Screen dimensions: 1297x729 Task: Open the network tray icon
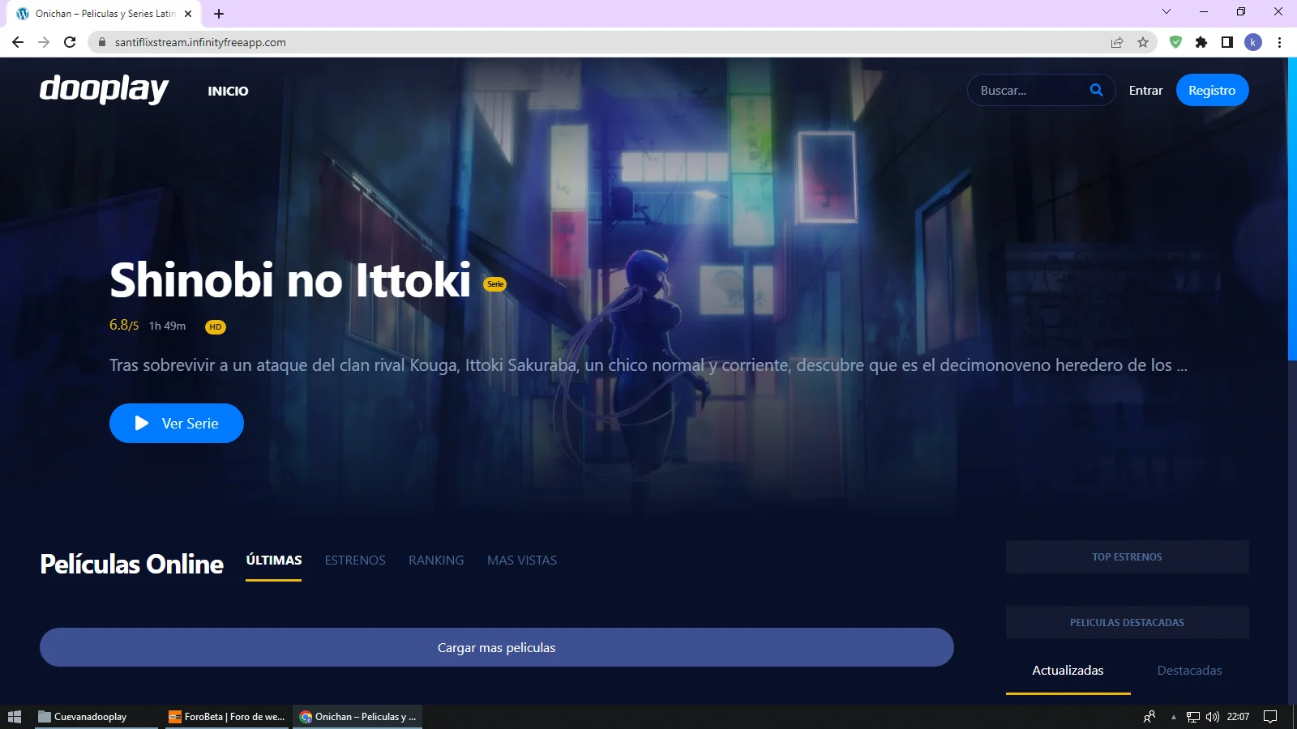[x=1193, y=717]
